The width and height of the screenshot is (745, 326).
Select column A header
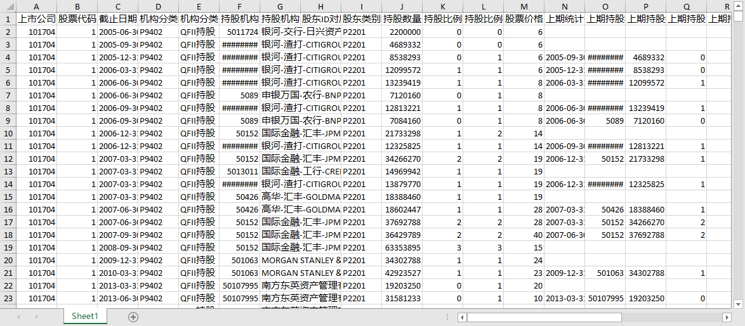click(x=37, y=6)
